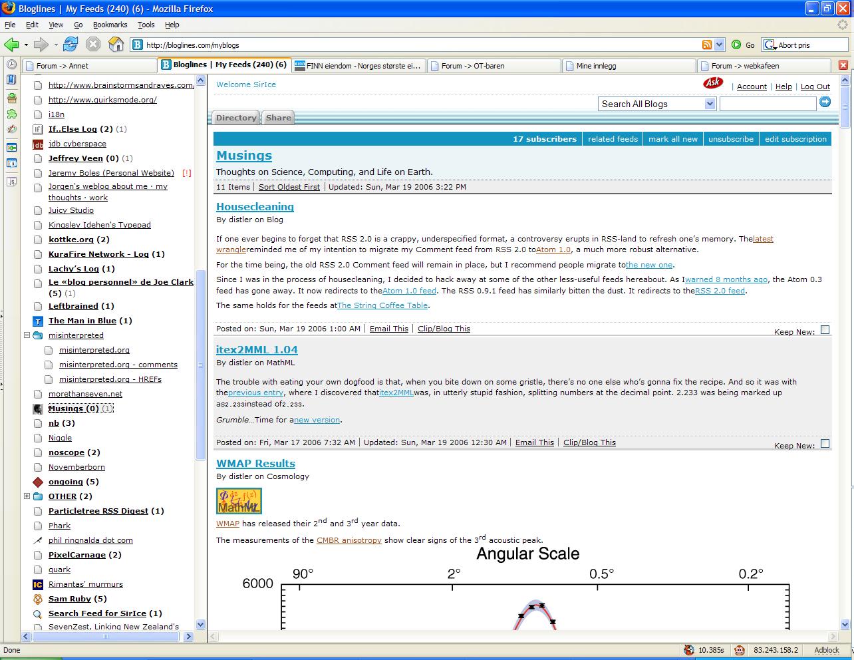The height and width of the screenshot is (660, 854).
Task: Open the History sidebar clock icon
Action: point(11,65)
